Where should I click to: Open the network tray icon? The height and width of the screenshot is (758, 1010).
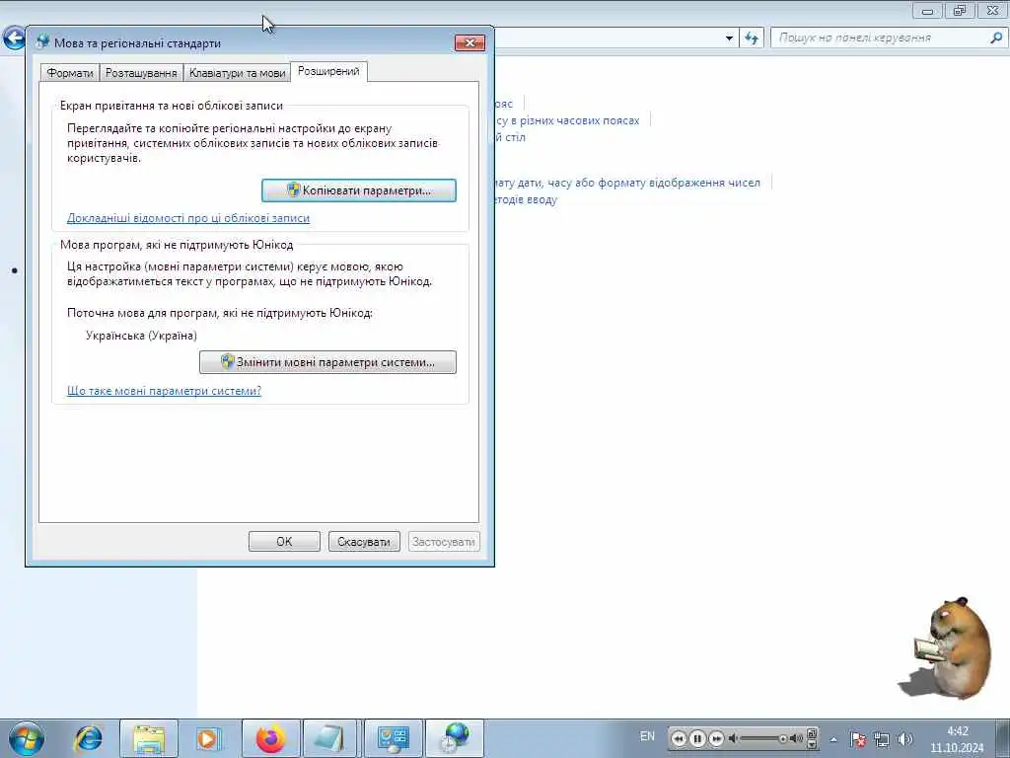click(881, 739)
